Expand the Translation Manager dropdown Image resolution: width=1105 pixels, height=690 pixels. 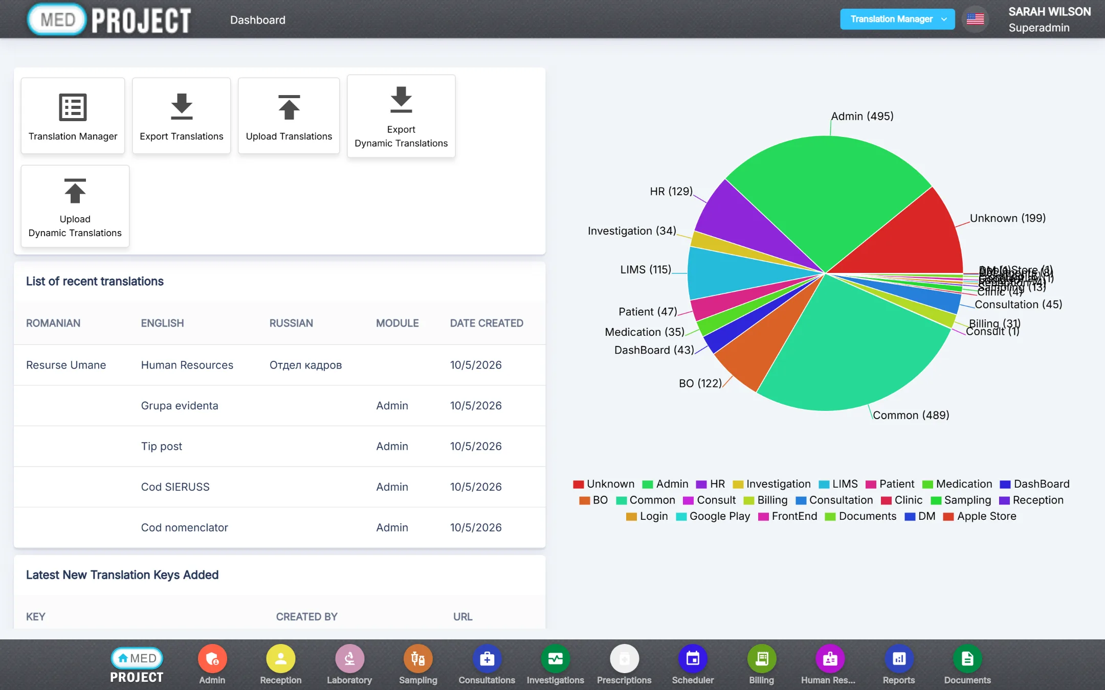[x=897, y=19]
